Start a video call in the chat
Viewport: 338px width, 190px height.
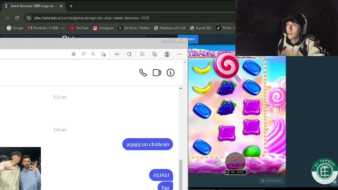157,73
